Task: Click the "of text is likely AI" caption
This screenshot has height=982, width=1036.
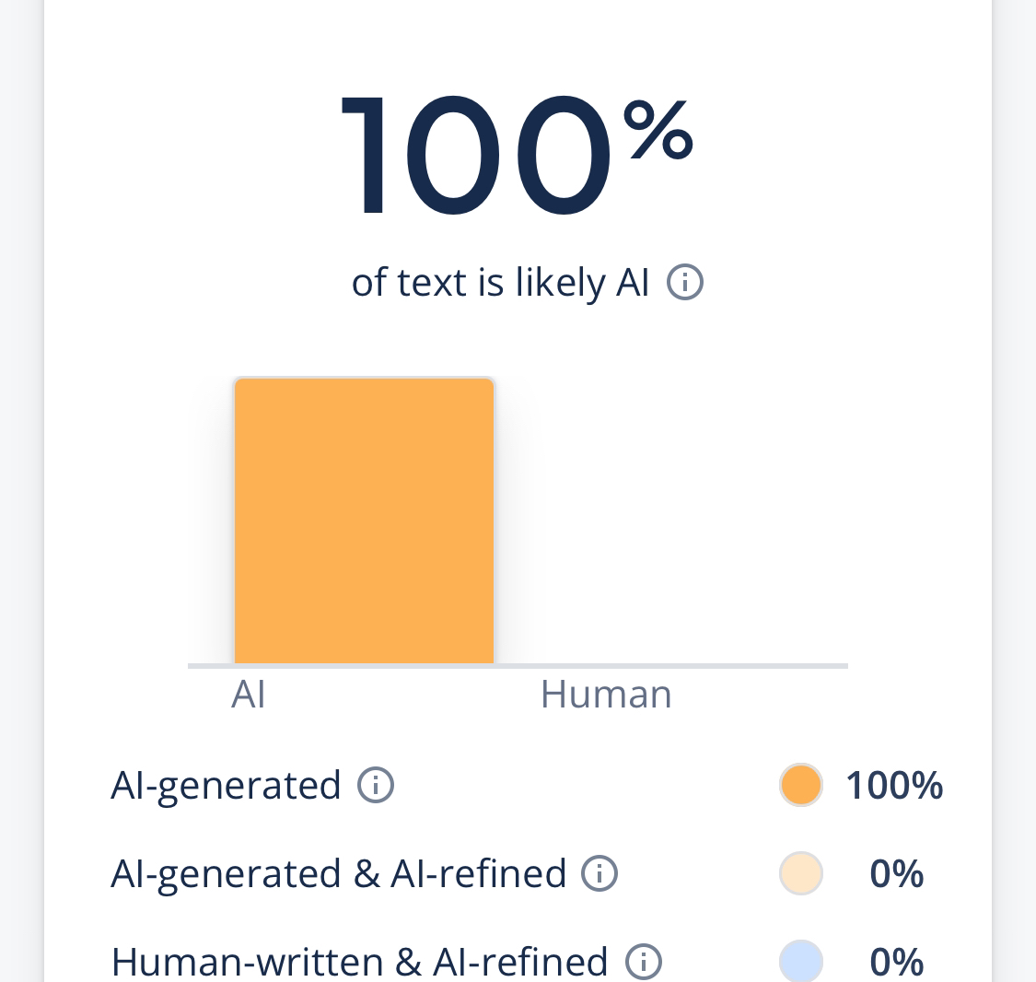Action: [500, 283]
